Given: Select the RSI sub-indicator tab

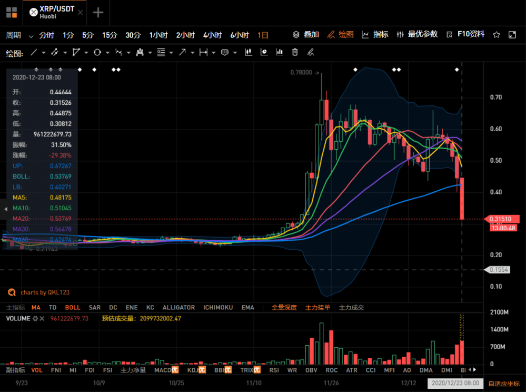Looking at the screenshot, I should coord(274,370).
